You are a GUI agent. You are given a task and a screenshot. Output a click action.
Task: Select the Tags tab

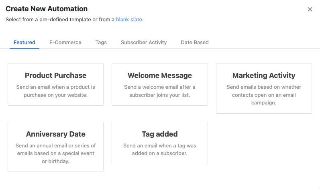click(x=101, y=42)
